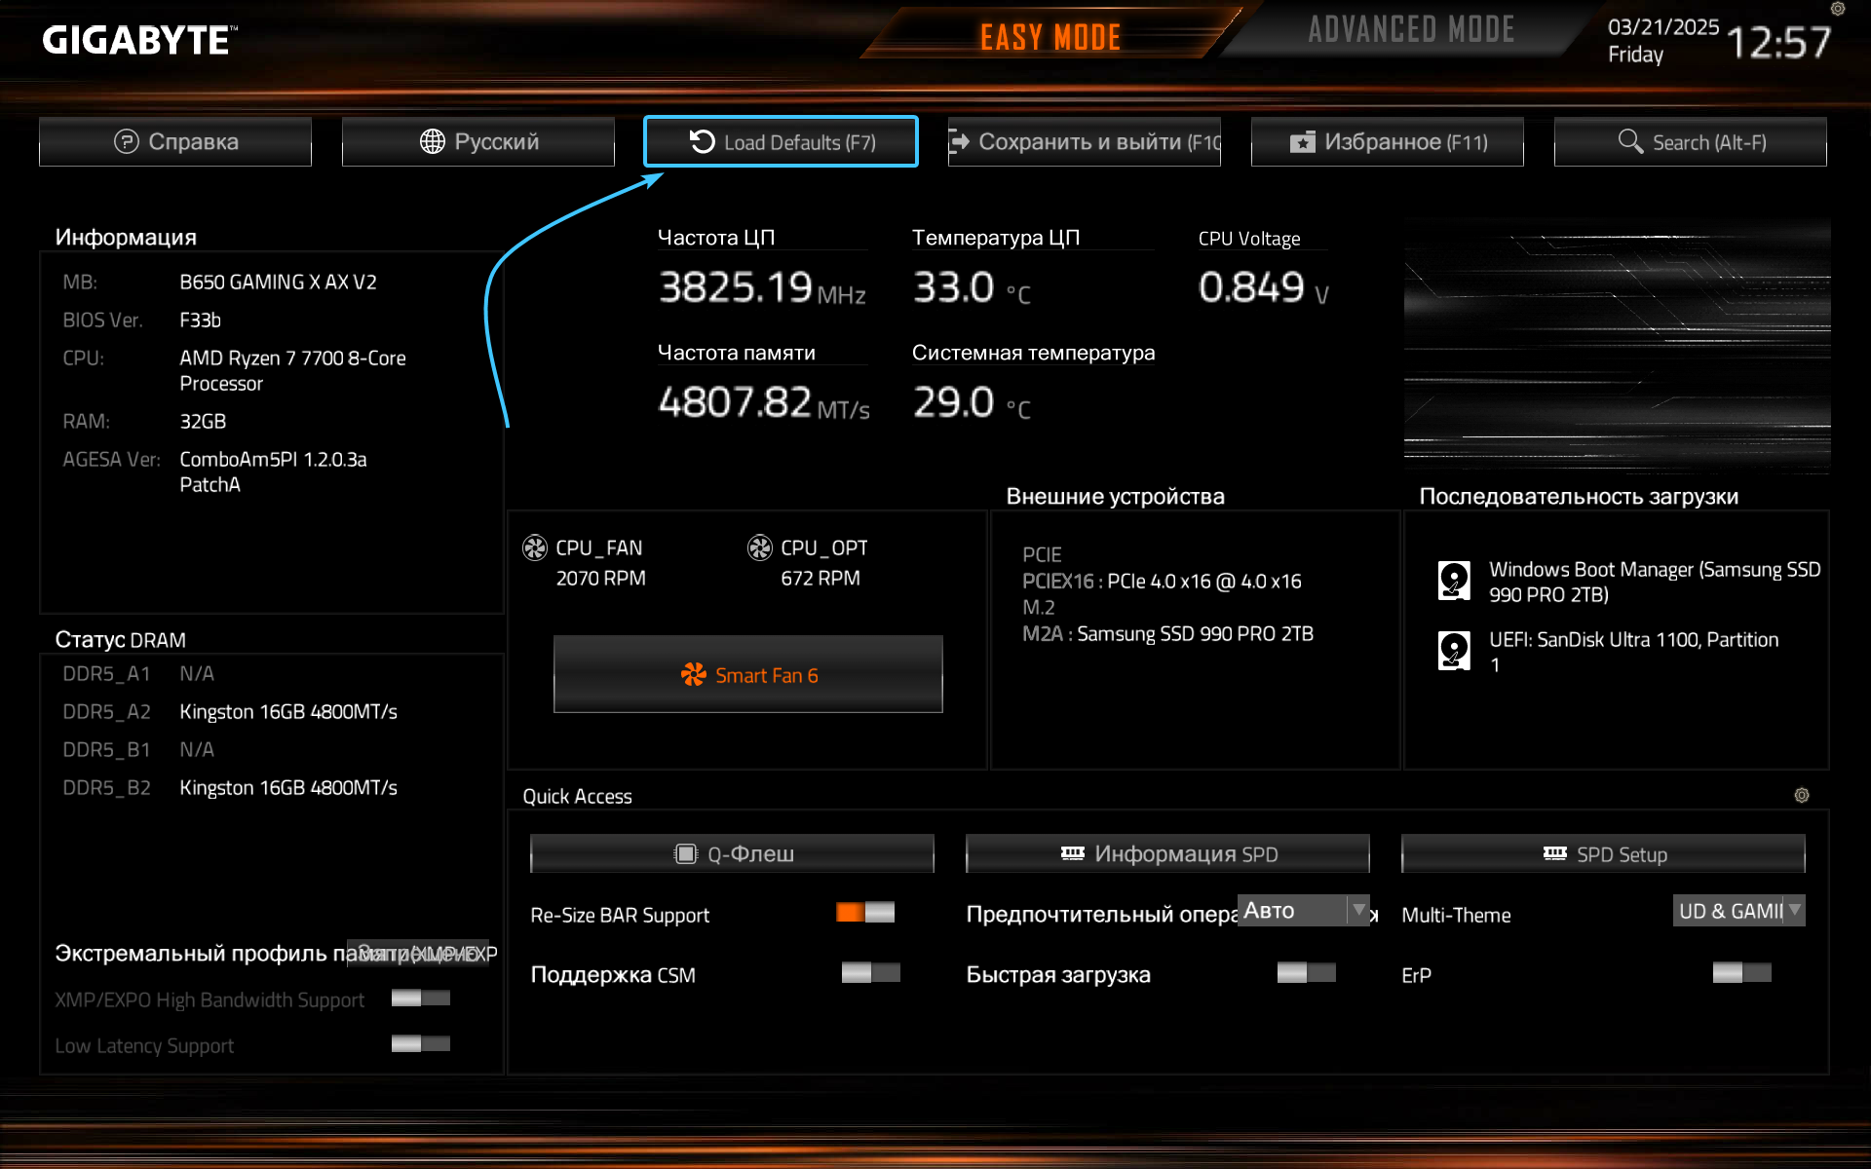Click PCIEX16 PCIe 4.0 x16 entry

1162,582
